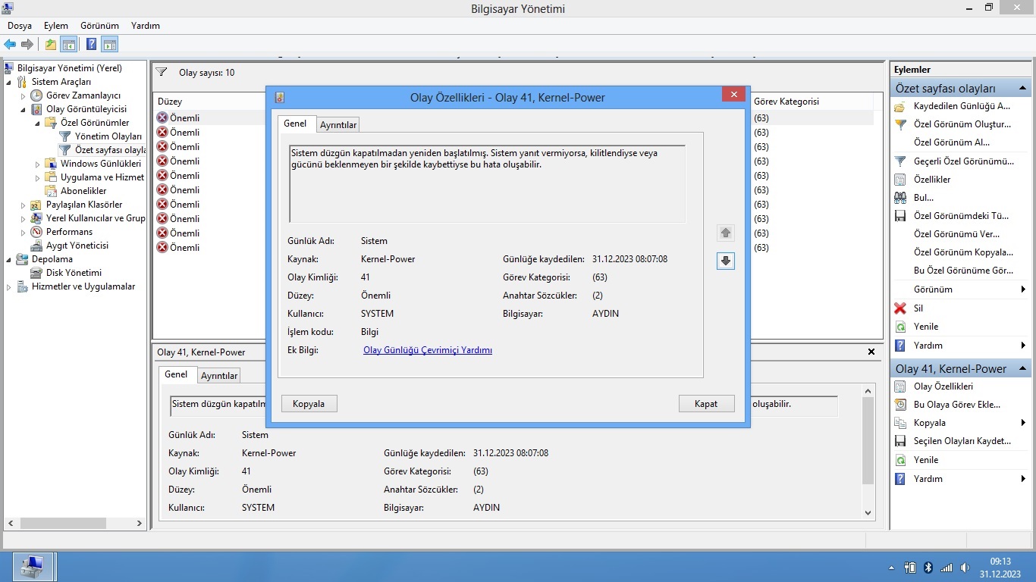Click the Kopyala button in dialog
1036x582 pixels.
[309, 404]
